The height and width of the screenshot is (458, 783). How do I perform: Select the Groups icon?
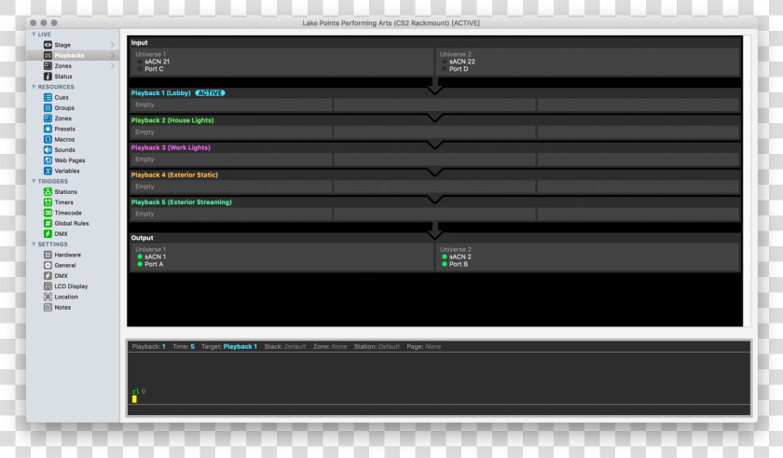pyautogui.click(x=48, y=108)
